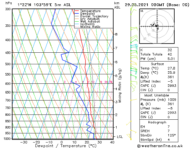
Task: Click the blue Dewpoint legend line
Action: pyautogui.click(x=77, y=13)
